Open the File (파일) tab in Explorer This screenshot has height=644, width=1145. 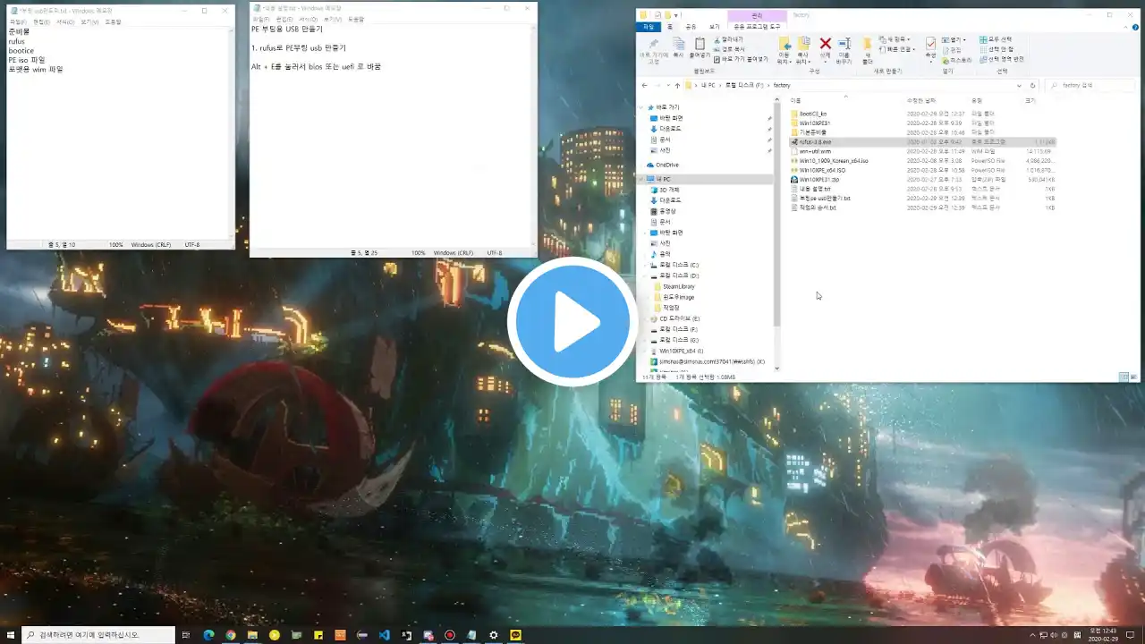tap(649, 27)
